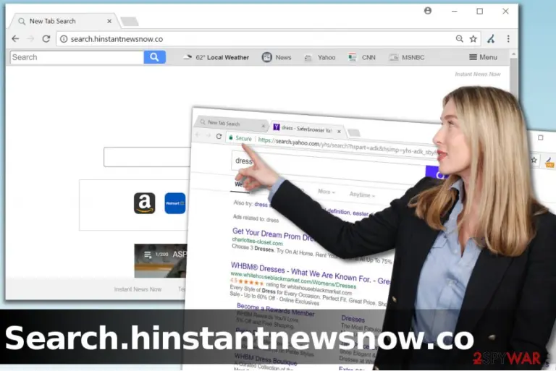Expand the Anytime filter dropdown
The width and height of the screenshot is (556, 371).
(362, 195)
